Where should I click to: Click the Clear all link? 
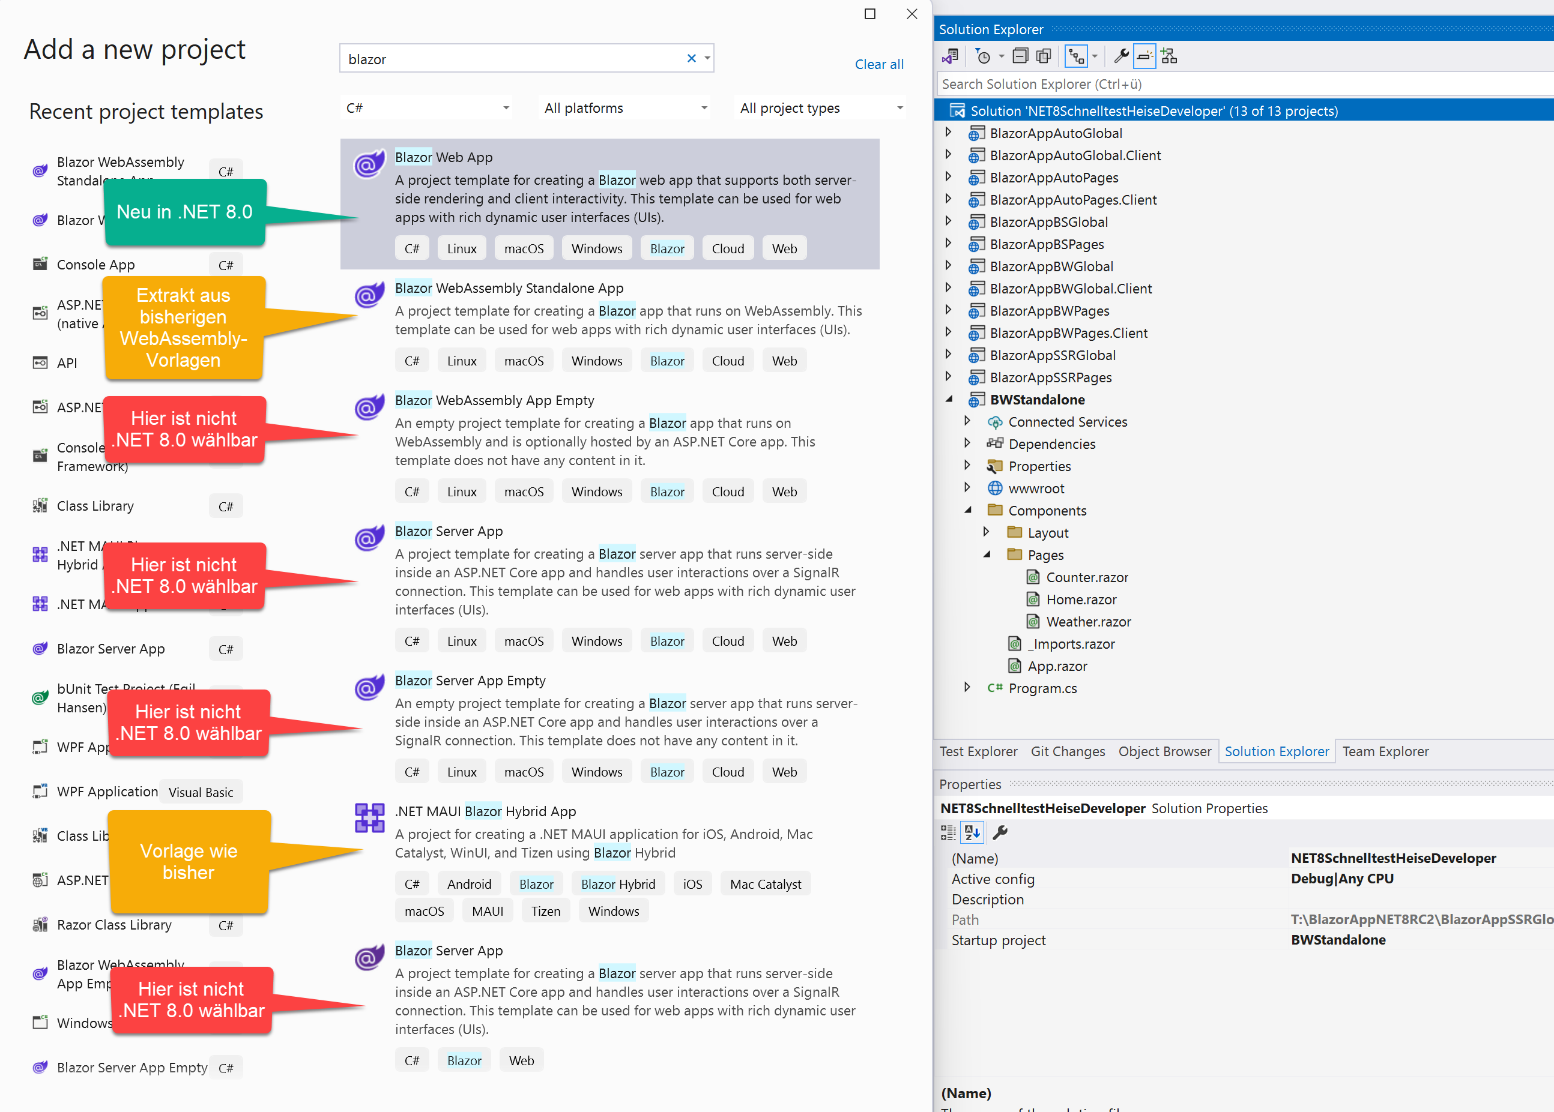879,64
